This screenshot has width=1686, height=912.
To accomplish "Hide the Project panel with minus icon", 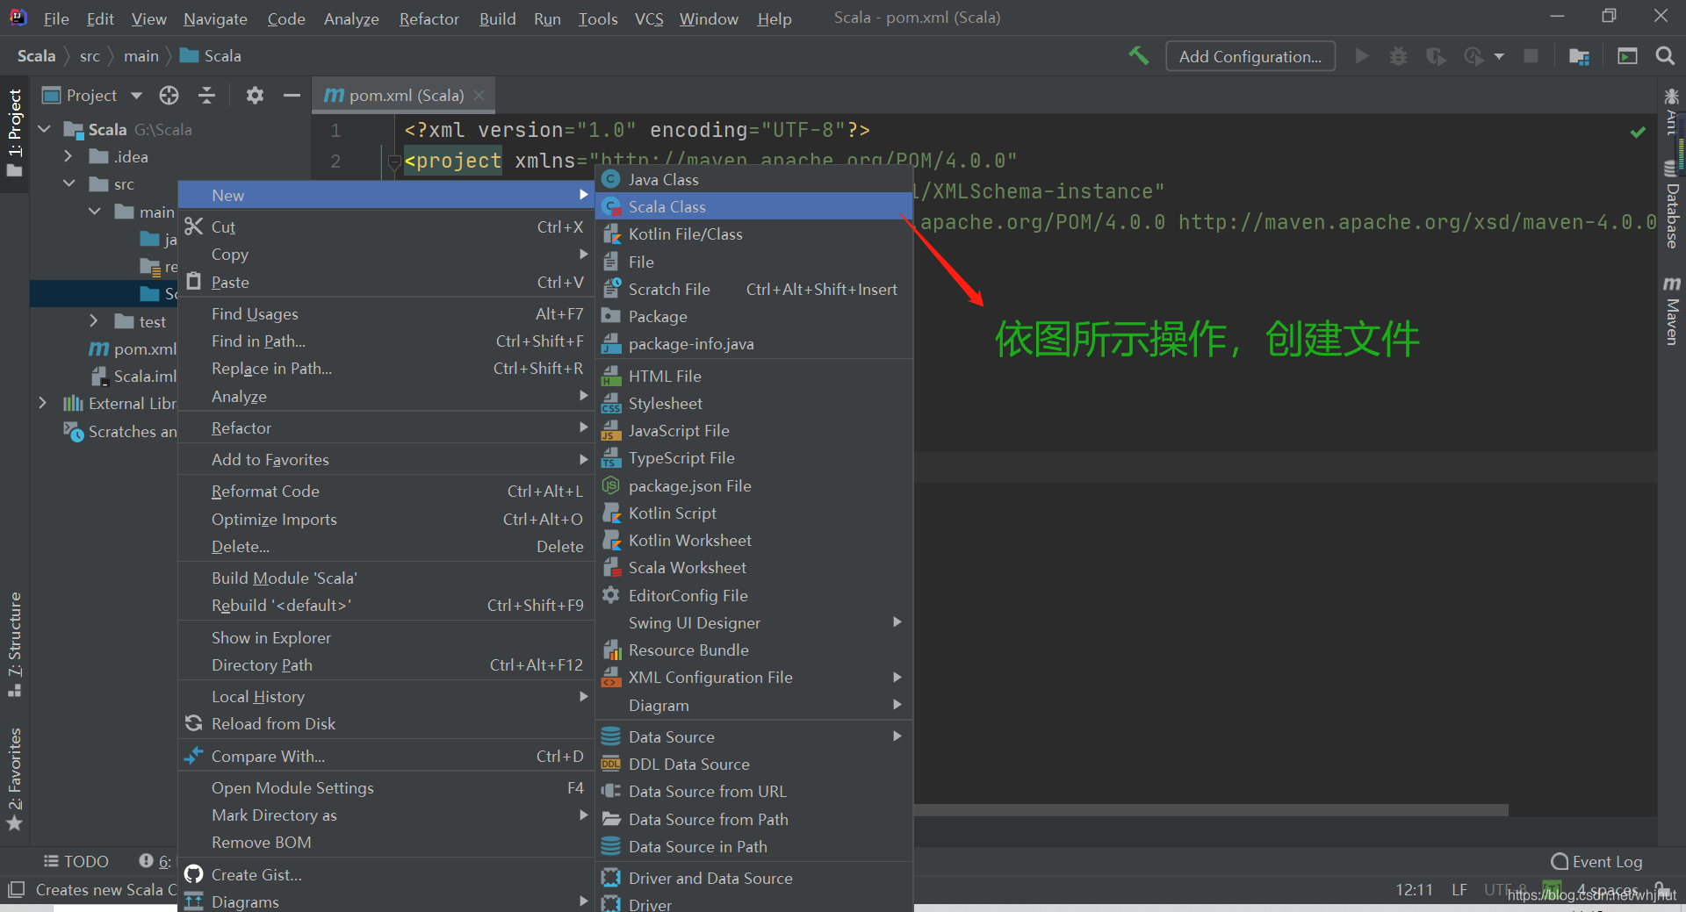I will pos(292,95).
